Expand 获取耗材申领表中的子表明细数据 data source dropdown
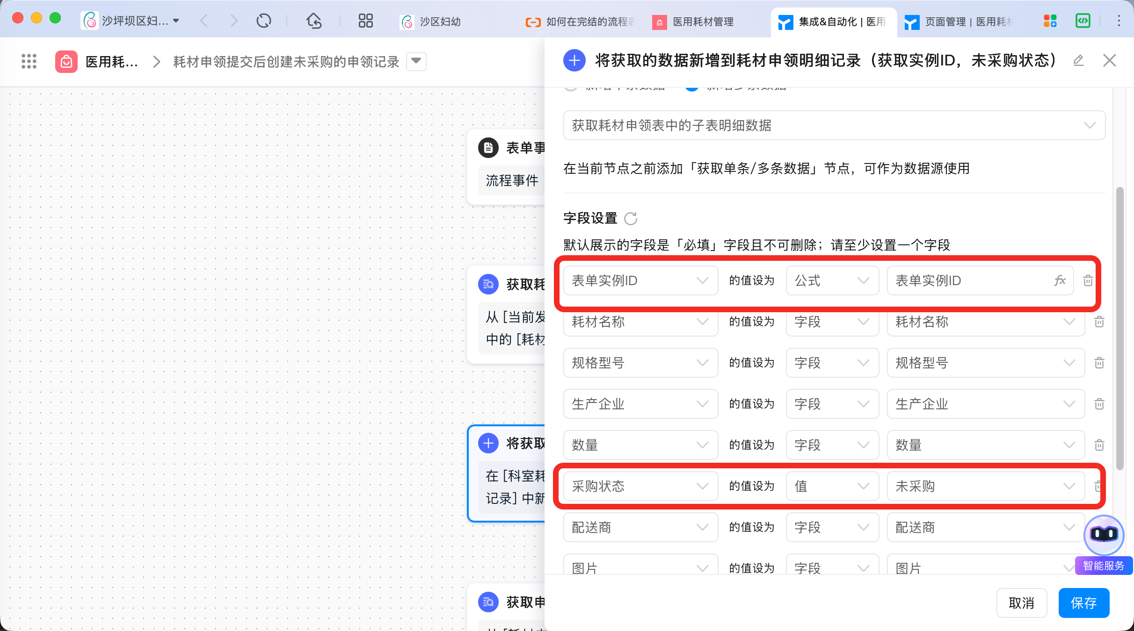This screenshot has width=1134, height=631. pyautogui.click(x=834, y=125)
